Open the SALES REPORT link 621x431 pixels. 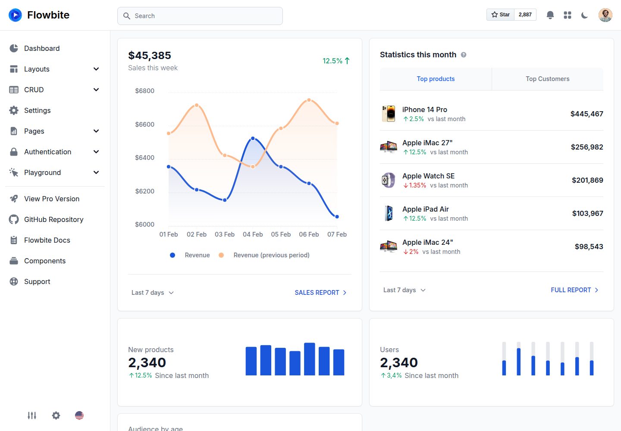point(320,293)
